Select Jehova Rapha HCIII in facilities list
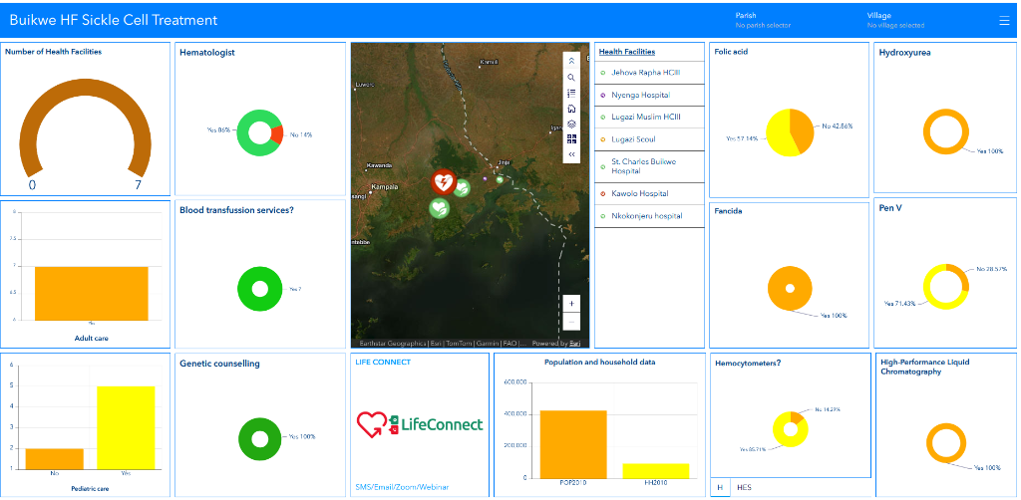The image size is (1021, 500). 650,73
